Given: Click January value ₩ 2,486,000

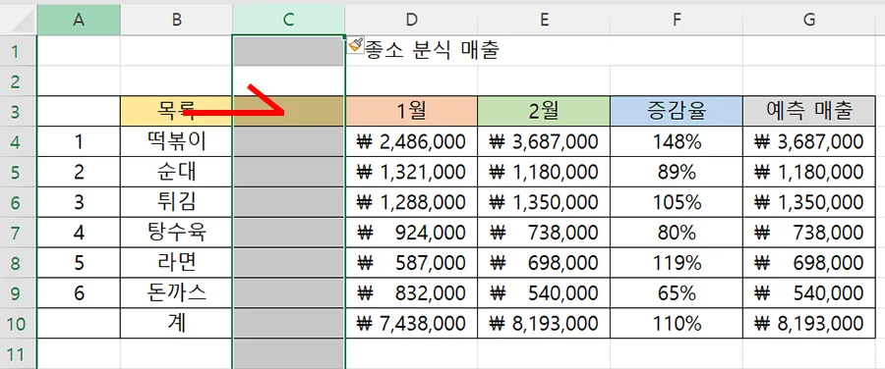Looking at the screenshot, I should (411, 142).
